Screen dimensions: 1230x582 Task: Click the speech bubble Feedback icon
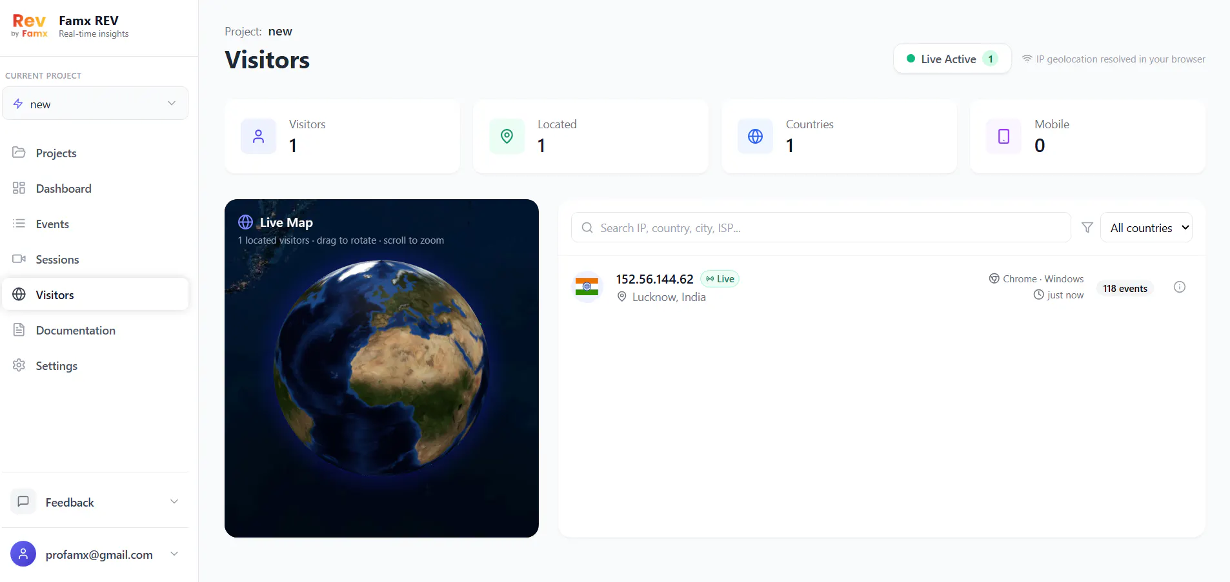23,501
